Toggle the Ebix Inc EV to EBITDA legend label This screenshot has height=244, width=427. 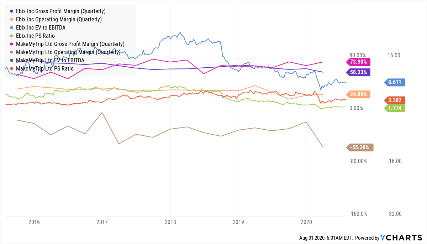pyautogui.click(x=41, y=28)
